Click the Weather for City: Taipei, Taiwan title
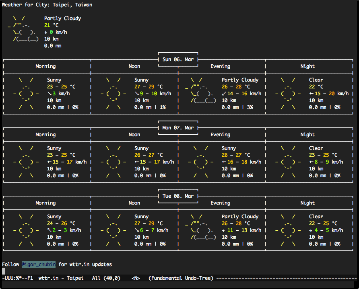This screenshot has width=359, height=289. pyautogui.click(x=47, y=5)
